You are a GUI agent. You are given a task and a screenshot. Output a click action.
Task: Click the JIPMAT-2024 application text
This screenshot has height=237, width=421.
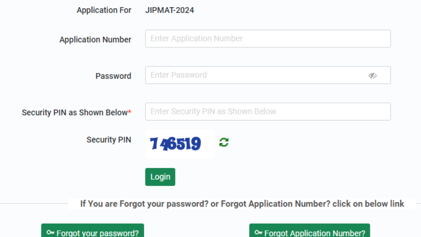tap(169, 10)
